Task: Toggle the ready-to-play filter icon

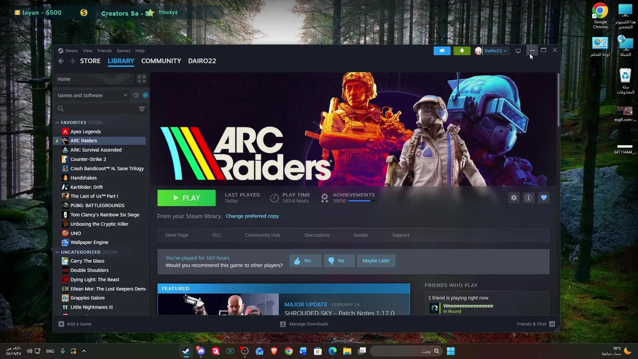Action: pyautogui.click(x=145, y=95)
